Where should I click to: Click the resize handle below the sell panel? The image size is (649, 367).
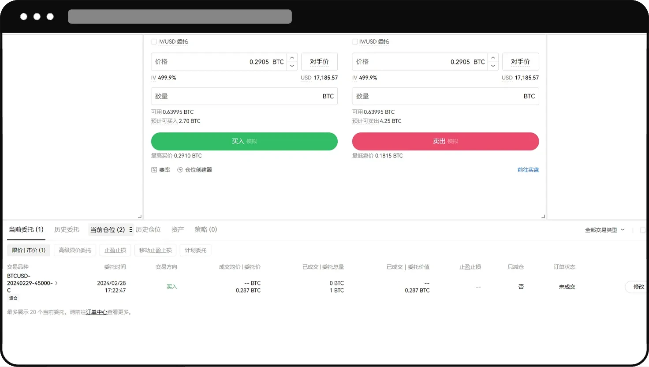(543, 216)
